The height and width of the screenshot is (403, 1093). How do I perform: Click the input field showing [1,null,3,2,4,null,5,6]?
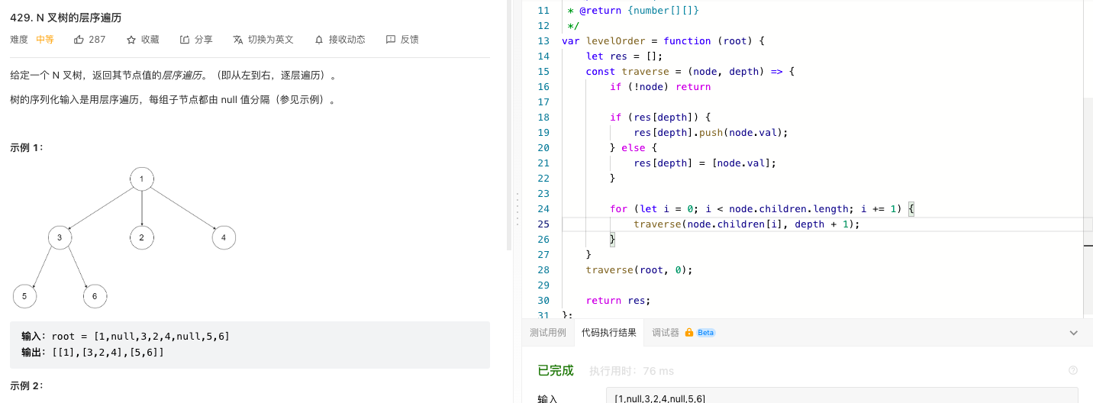(x=842, y=395)
